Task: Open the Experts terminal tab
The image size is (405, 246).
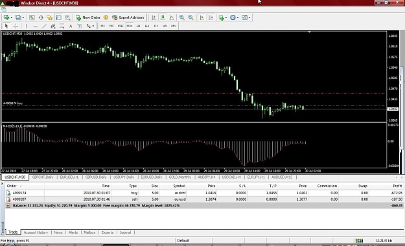Action: [107, 232]
